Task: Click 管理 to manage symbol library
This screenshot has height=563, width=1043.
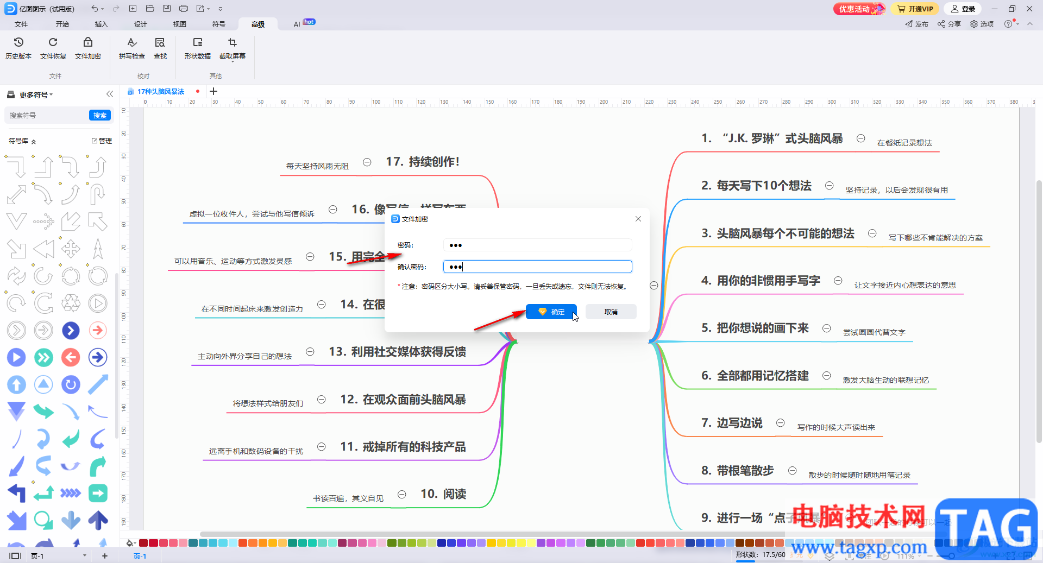Action: pos(102,141)
